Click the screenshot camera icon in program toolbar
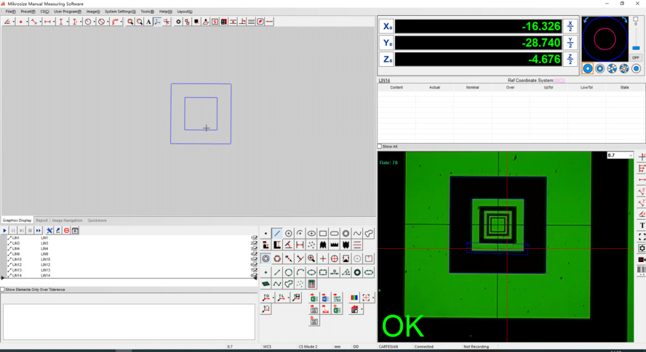Viewport: 646px width, 352px height. (75, 230)
